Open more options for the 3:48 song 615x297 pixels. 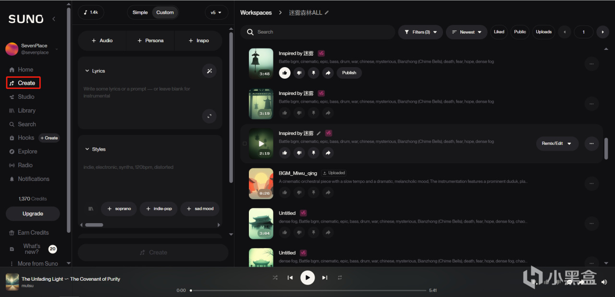tap(591, 64)
